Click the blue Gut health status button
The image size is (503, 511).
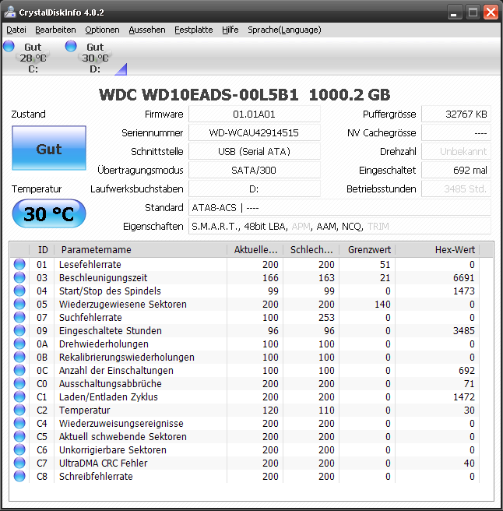[x=49, y=148]
